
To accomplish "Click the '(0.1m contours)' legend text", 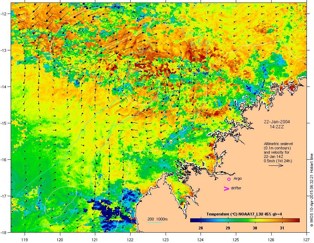I will 277,148.
